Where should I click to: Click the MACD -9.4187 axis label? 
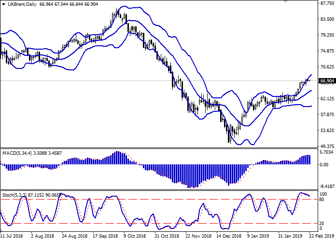(x=327, y=186)
